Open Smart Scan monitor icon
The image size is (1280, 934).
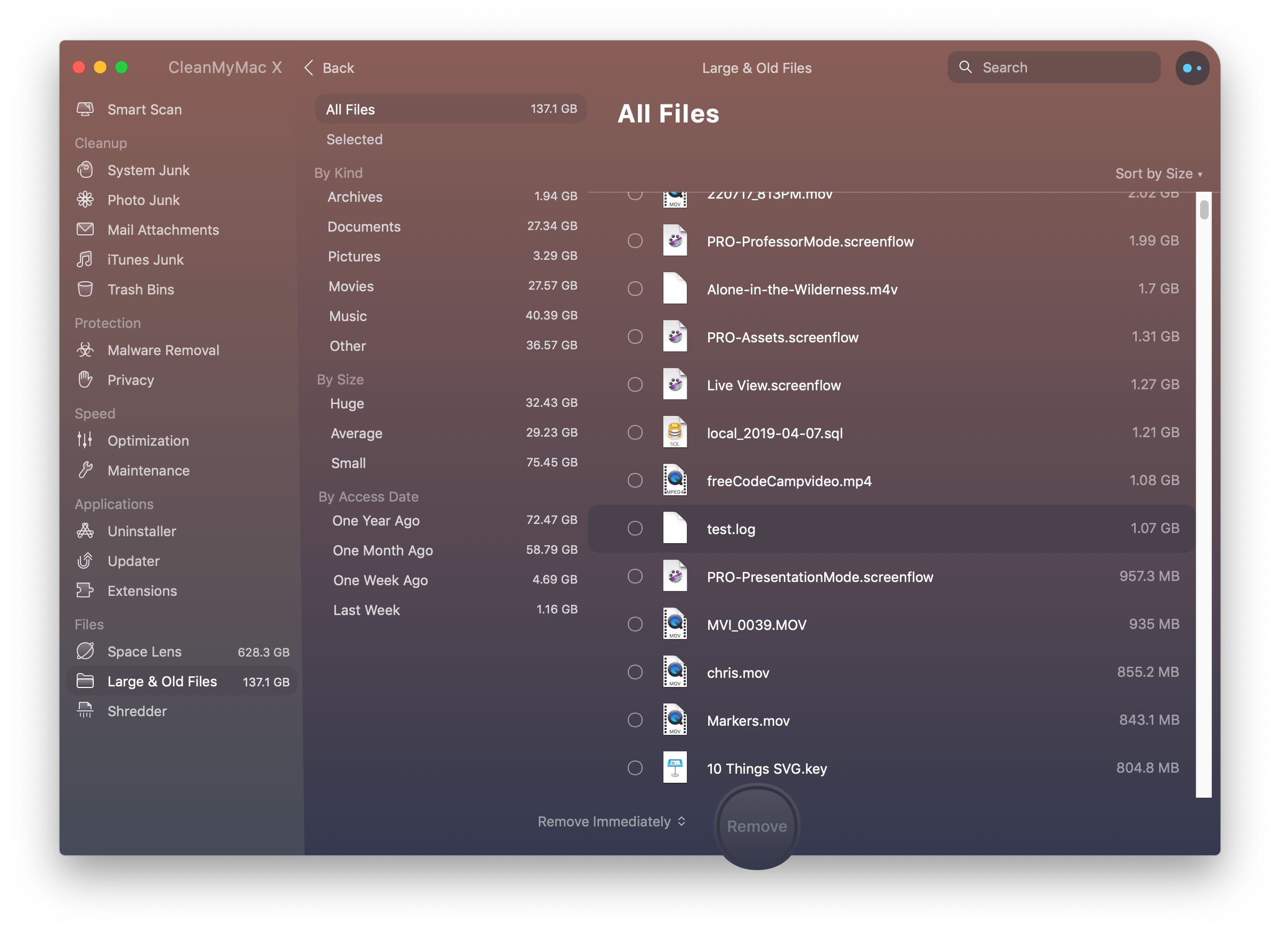(x=85, y=109)
